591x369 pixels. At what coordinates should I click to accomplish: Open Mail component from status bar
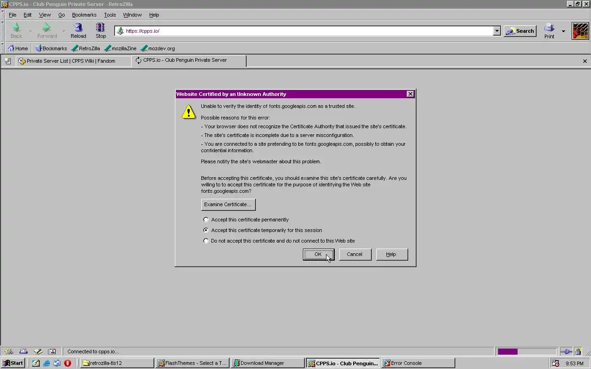[24, 351]
